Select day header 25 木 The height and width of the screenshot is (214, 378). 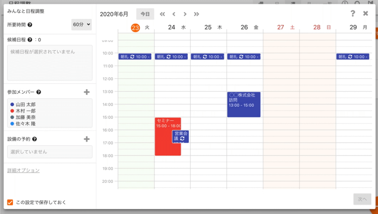(213, 27)
